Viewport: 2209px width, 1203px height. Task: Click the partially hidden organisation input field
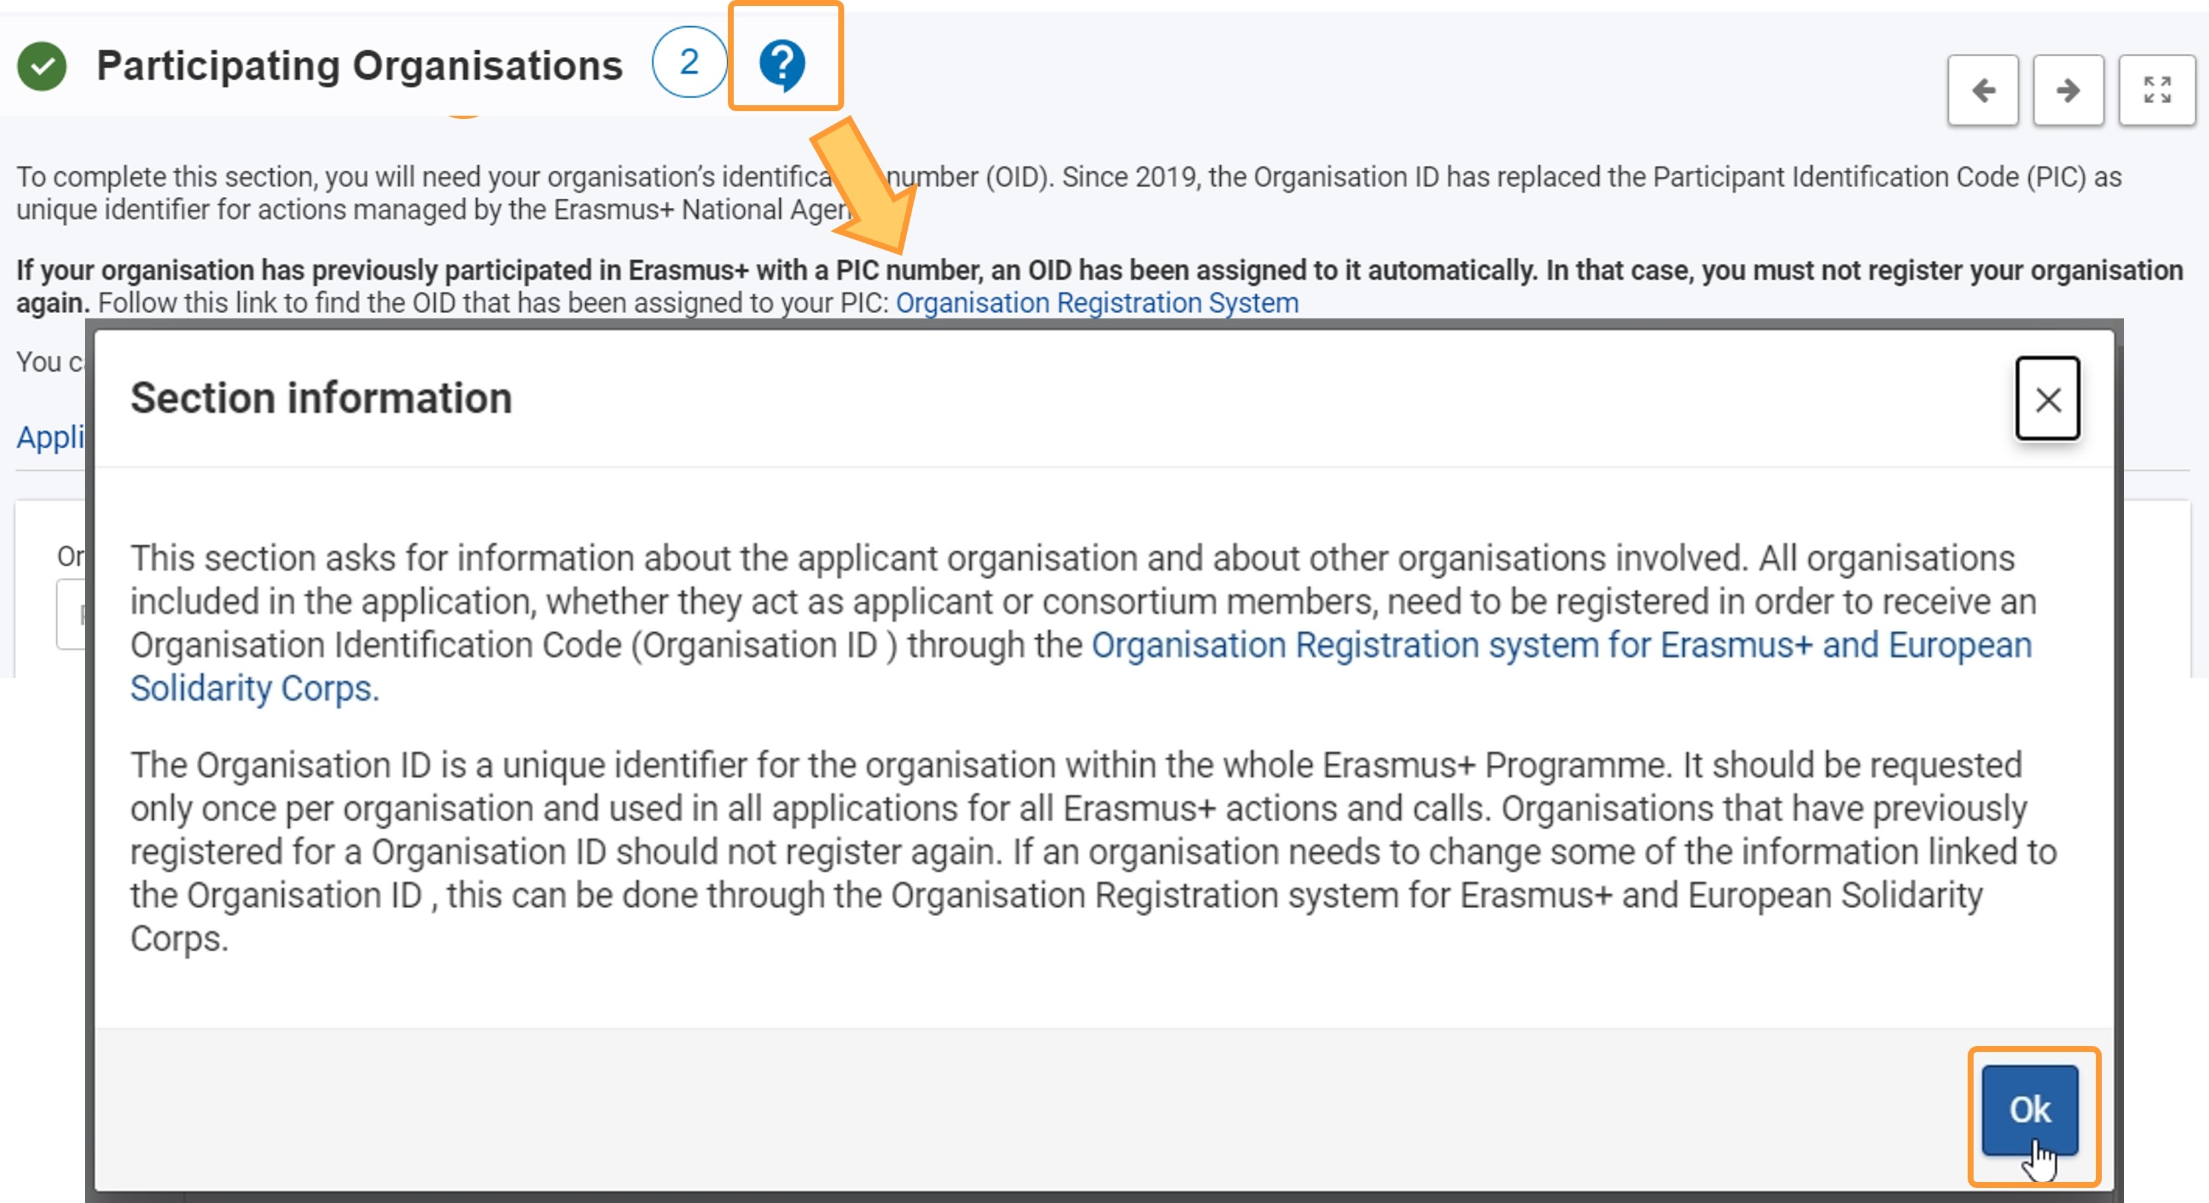[x=71, y=614]
